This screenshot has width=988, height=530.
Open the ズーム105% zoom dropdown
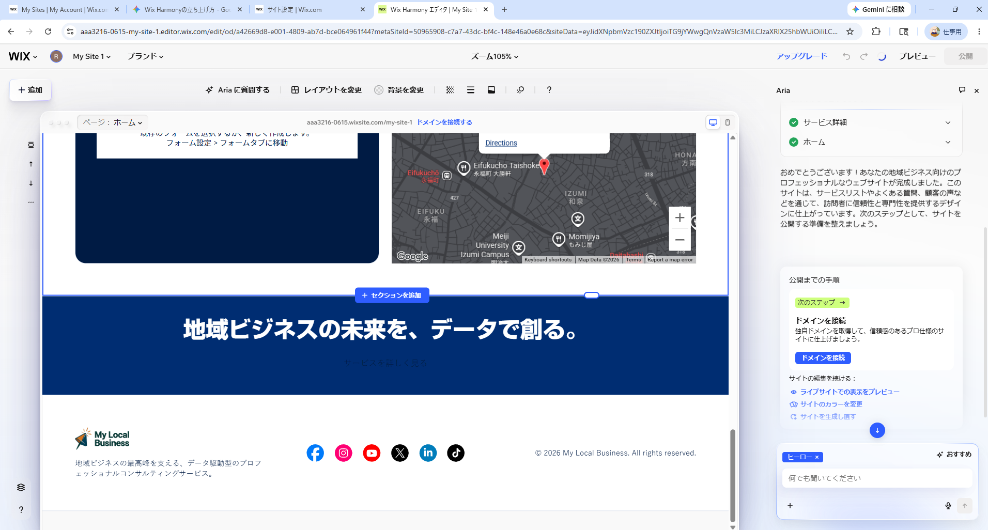[x=495, y=56]
